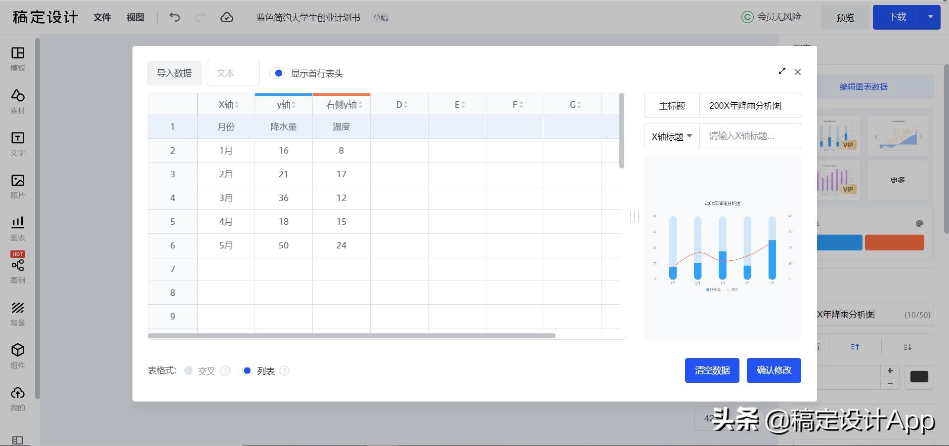Click the 主标题 text input field
The width and height of the screenshot is (949, 446).
pyautogui.click(x=750, y=106)
